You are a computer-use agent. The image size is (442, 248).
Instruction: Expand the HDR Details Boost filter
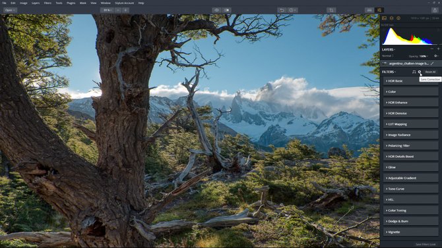[411, 157]
